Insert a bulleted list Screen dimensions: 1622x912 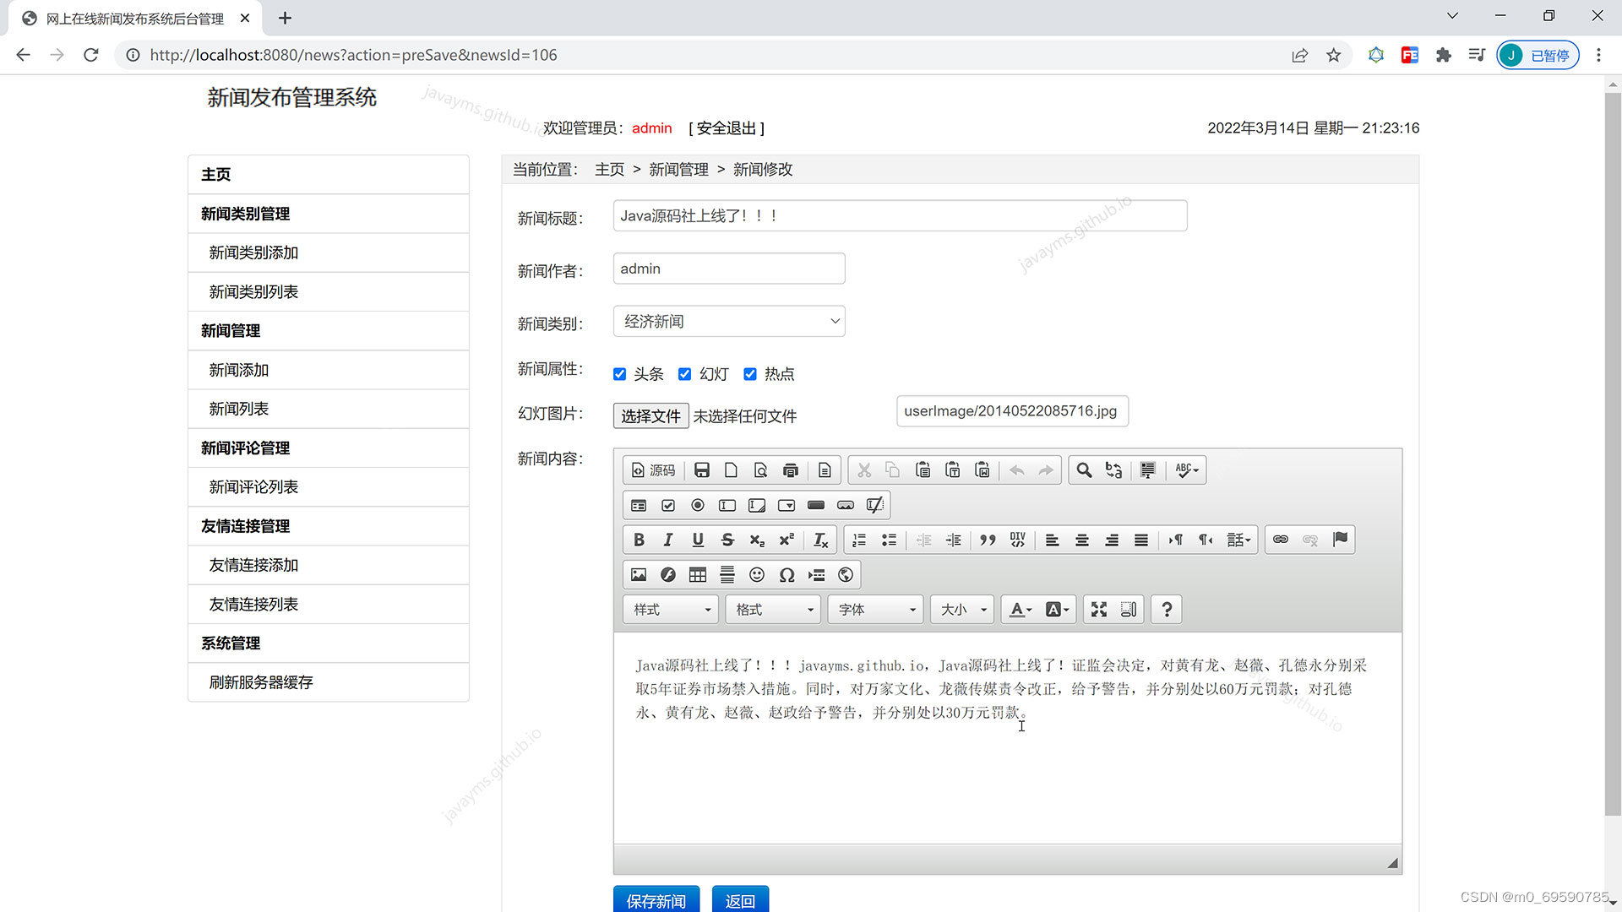[889, 540]
